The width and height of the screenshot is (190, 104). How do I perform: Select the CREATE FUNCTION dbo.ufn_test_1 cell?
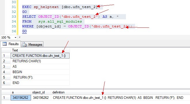(40, 56)
